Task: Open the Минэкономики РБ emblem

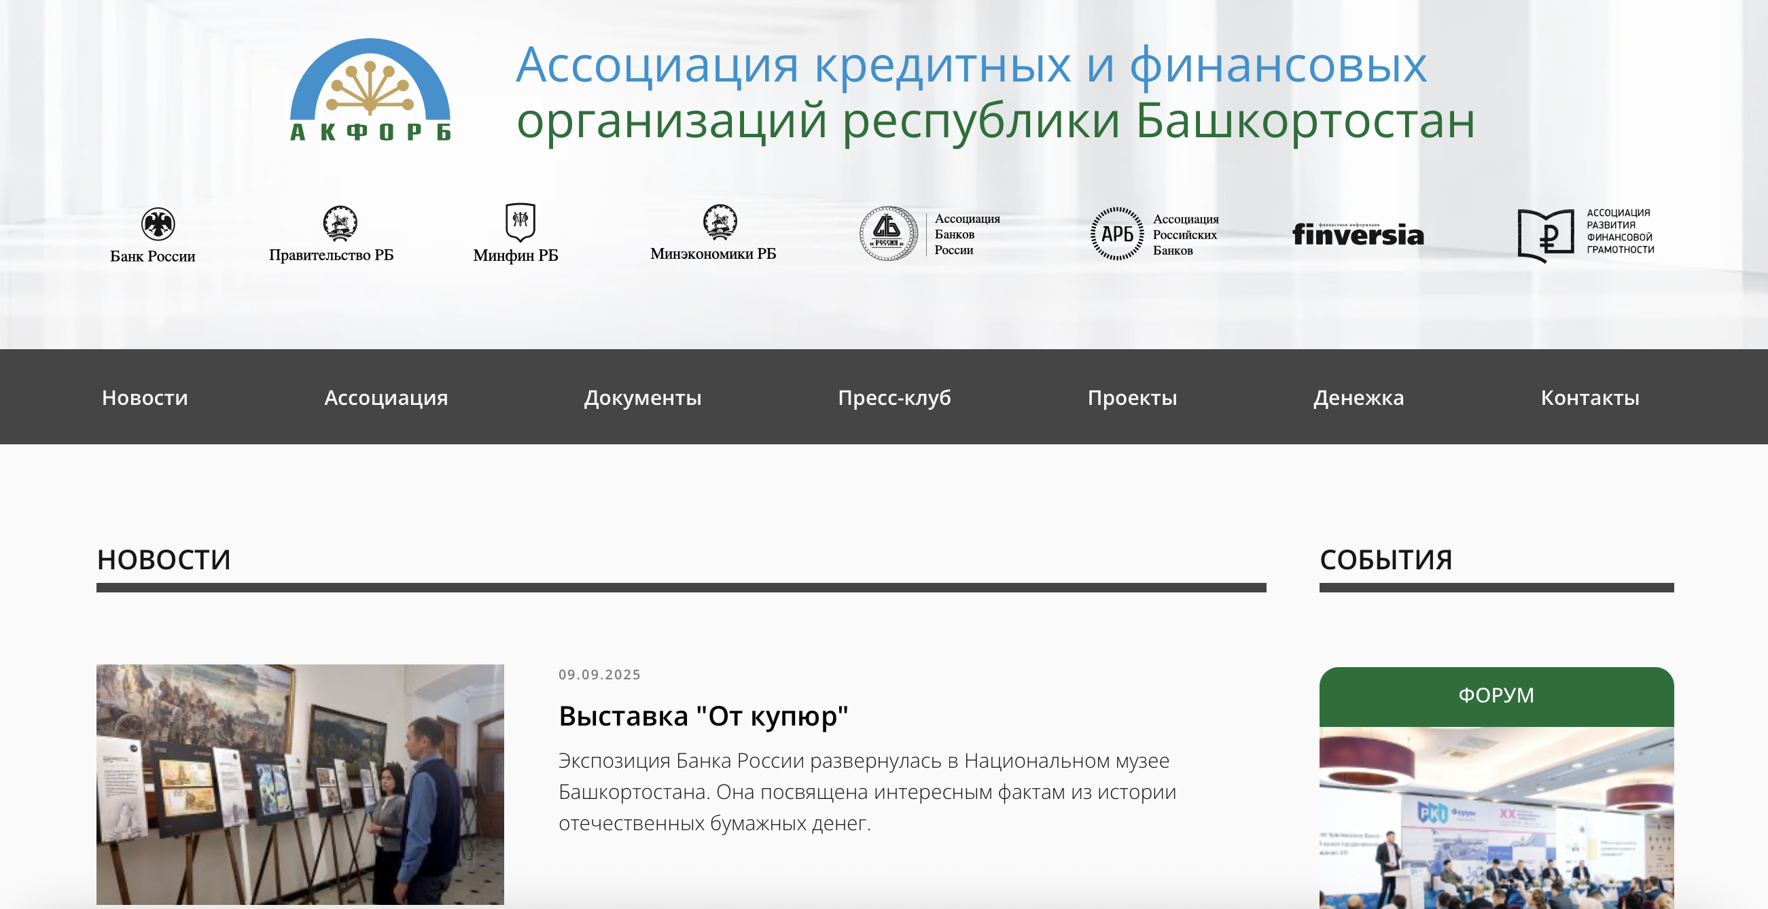Action: pos(720,221)
